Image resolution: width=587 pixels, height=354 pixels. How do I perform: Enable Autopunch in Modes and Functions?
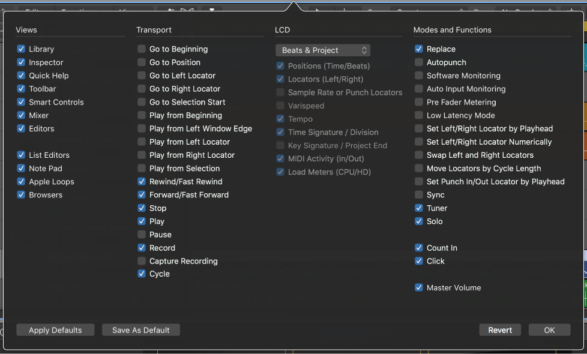point(418,62)
